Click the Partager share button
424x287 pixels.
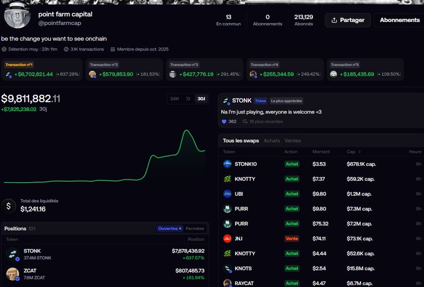coord(348,20)
